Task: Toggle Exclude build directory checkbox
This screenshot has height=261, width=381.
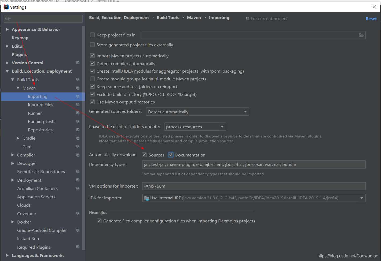Action: click(93, 94)
